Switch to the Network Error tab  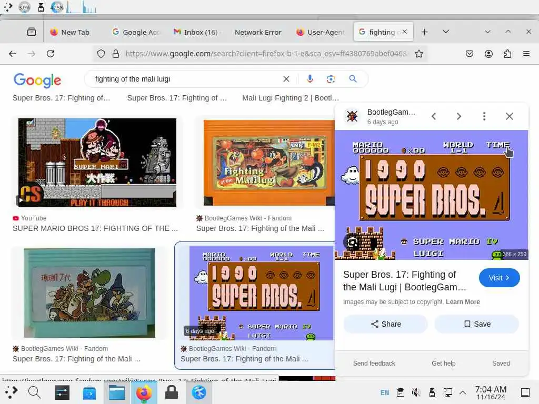point(258,32)
